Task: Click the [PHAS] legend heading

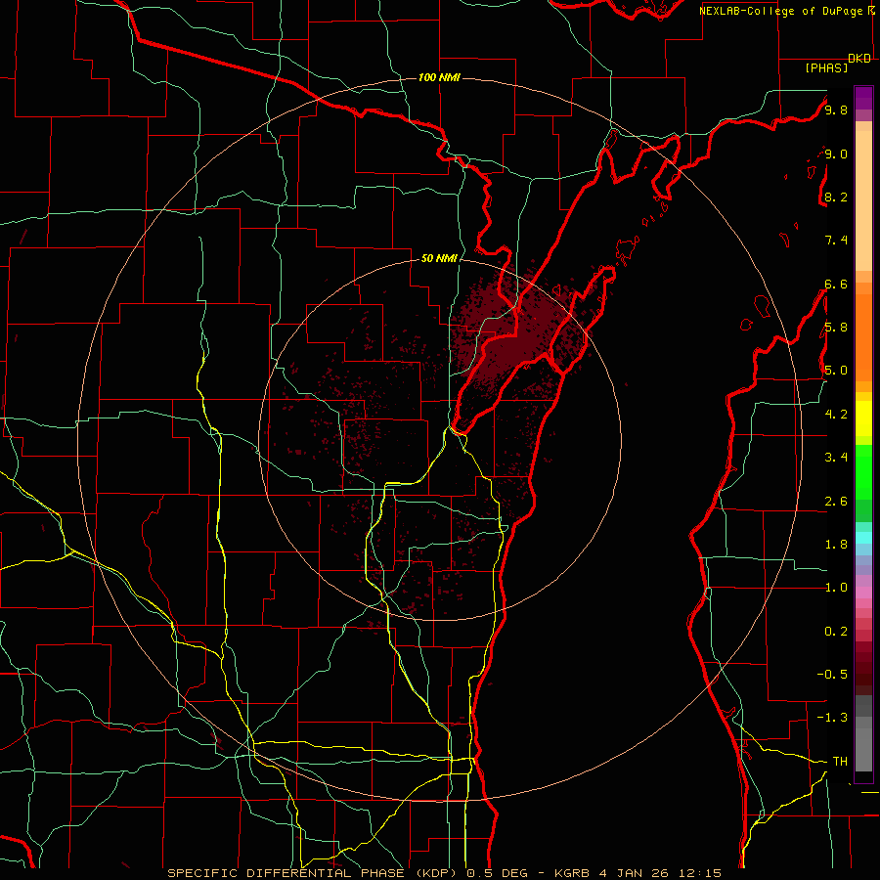Action: point(826,67)
